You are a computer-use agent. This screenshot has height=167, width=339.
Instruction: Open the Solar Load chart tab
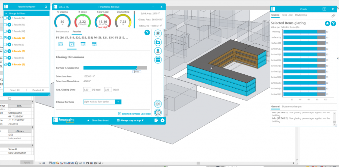point(287,15)
